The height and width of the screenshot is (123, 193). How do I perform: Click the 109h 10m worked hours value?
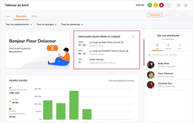point(14,93)
